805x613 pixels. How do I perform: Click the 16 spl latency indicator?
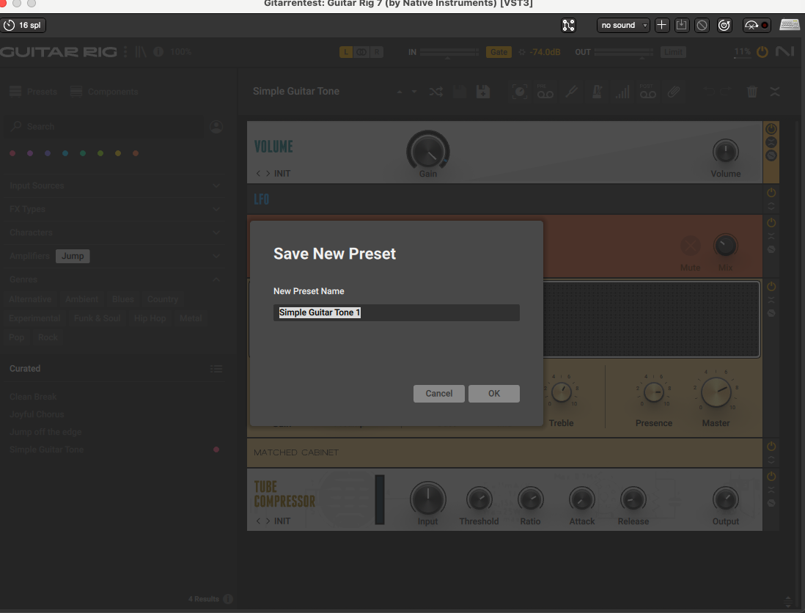[x=23, y=25]
